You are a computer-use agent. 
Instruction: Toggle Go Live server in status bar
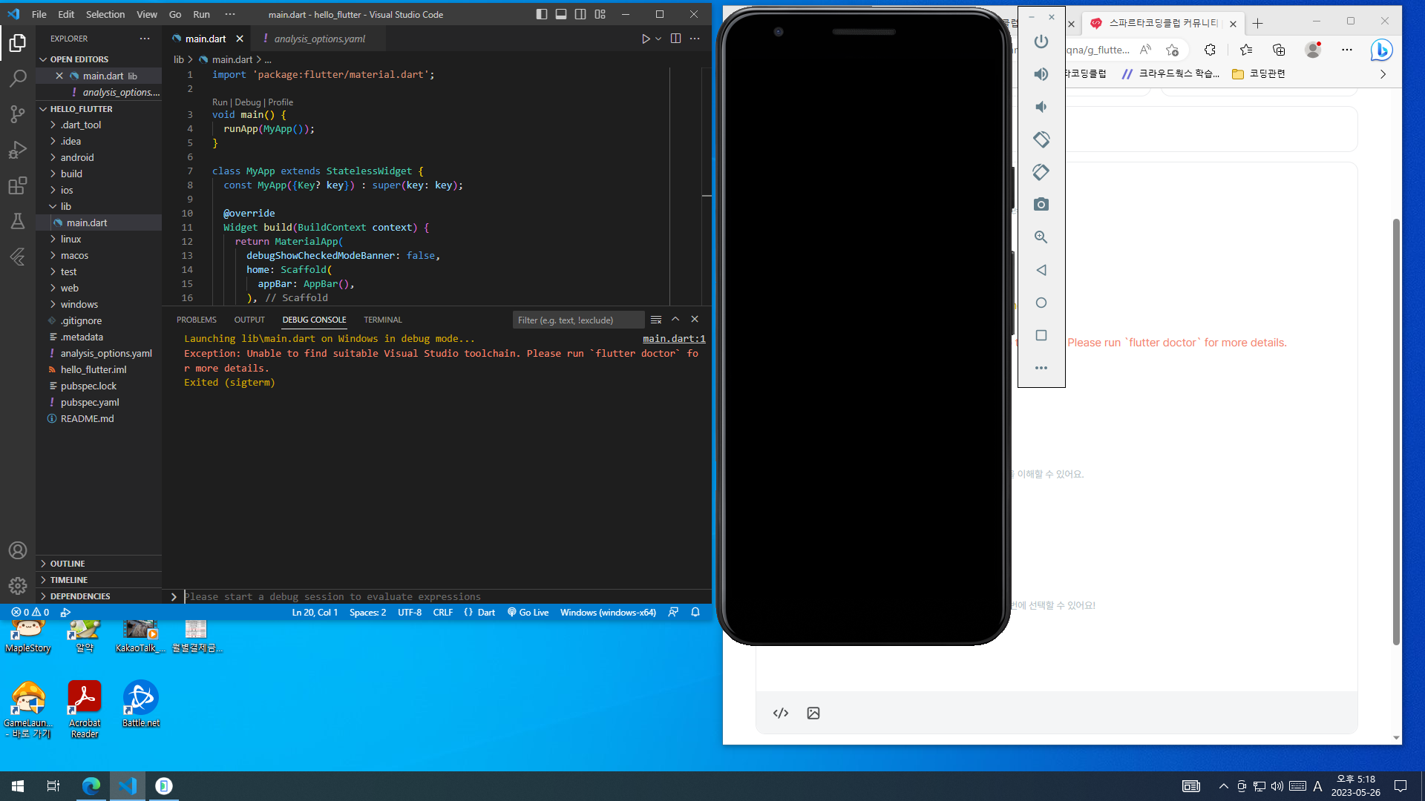pos(528,613)
